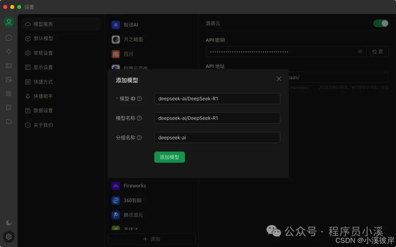Click the API 地址 input field

point(338,77)
